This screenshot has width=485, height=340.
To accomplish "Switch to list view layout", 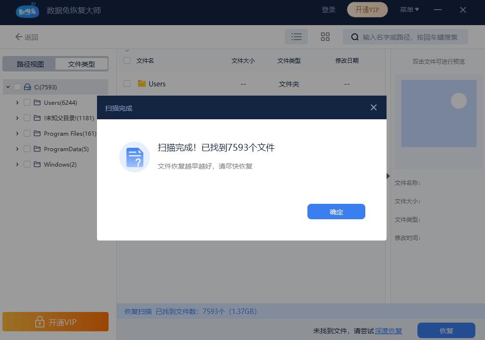I will tap(296, 36).
